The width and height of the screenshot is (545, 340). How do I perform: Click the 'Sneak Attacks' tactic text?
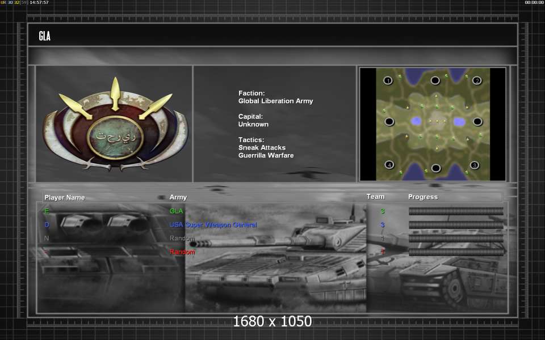point(262,147)
